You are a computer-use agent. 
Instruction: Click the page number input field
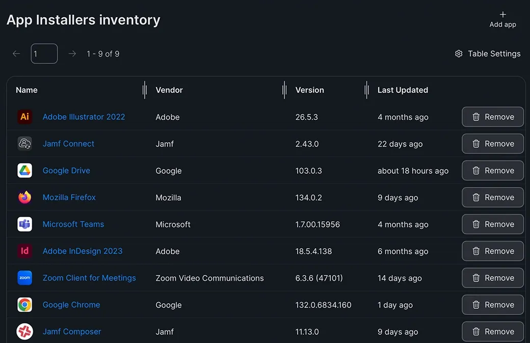point(44,54)
